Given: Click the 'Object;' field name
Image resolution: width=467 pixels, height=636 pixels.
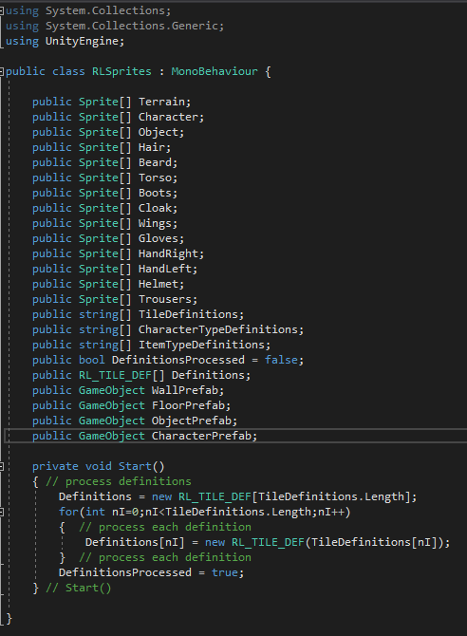Looking at the screenshot, I should [161, 132].
